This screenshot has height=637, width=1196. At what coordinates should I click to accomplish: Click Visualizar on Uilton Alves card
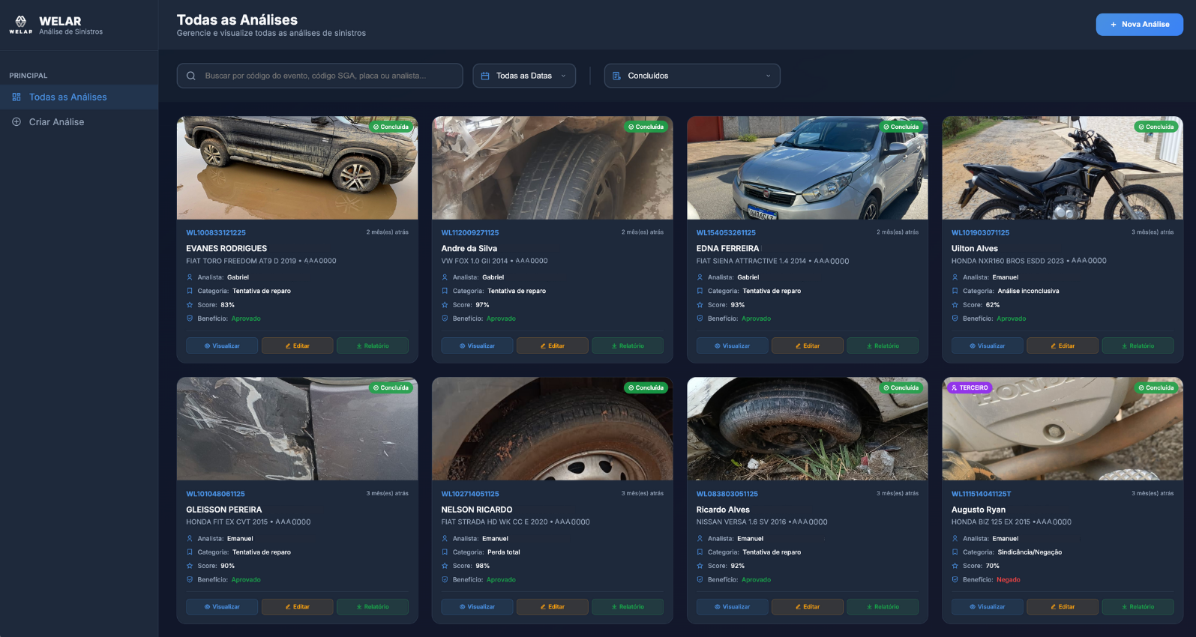(988, 345)
